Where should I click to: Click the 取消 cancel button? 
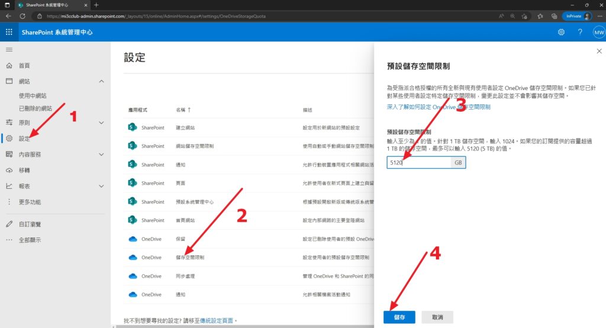tap(437, 317)
